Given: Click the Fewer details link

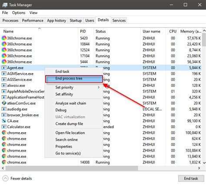Looking at the screenshot, I should (21, 179).
